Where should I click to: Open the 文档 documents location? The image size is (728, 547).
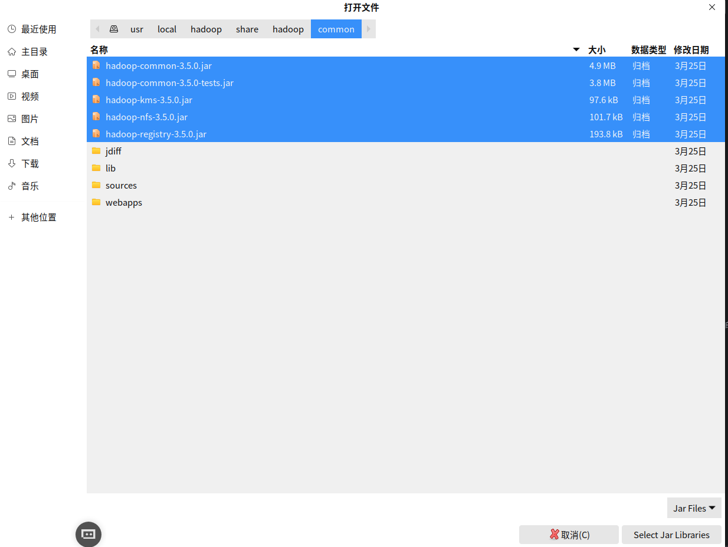[x=30, y=141]
